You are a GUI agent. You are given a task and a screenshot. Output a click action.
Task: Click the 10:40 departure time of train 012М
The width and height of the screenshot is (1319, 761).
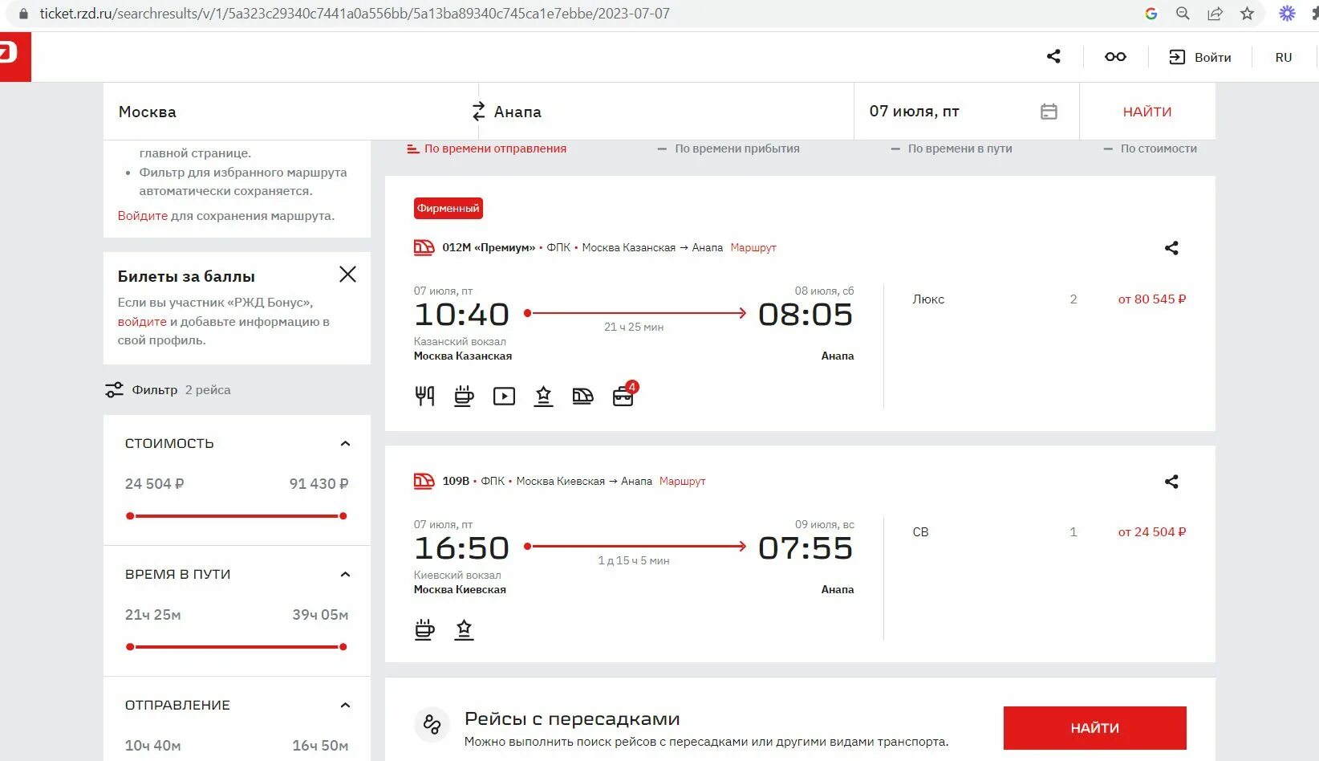click(x=461, y=315)
